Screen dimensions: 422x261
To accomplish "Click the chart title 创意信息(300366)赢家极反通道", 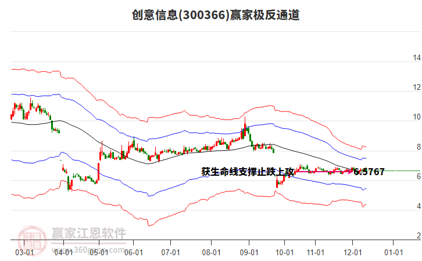I will pyautogui.click(x=216, y=14).
